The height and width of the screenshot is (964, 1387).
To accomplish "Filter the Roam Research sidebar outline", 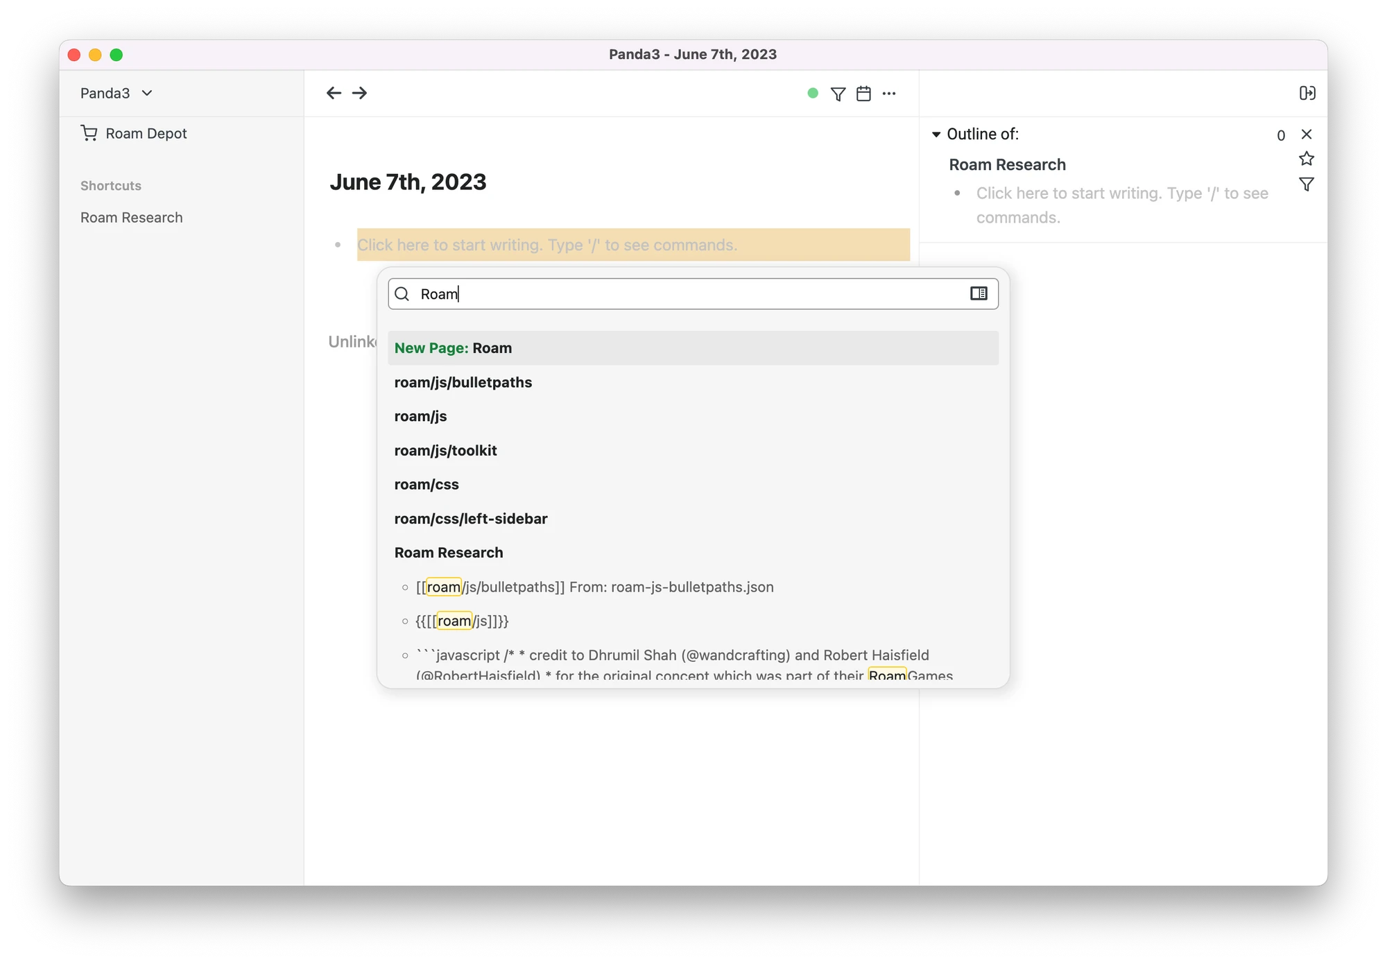I will pos(1307,184).
